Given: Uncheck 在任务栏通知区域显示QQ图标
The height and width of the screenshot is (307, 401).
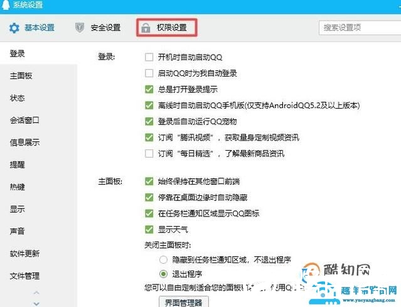Looking at the screenshot, I should pos(149,213).
